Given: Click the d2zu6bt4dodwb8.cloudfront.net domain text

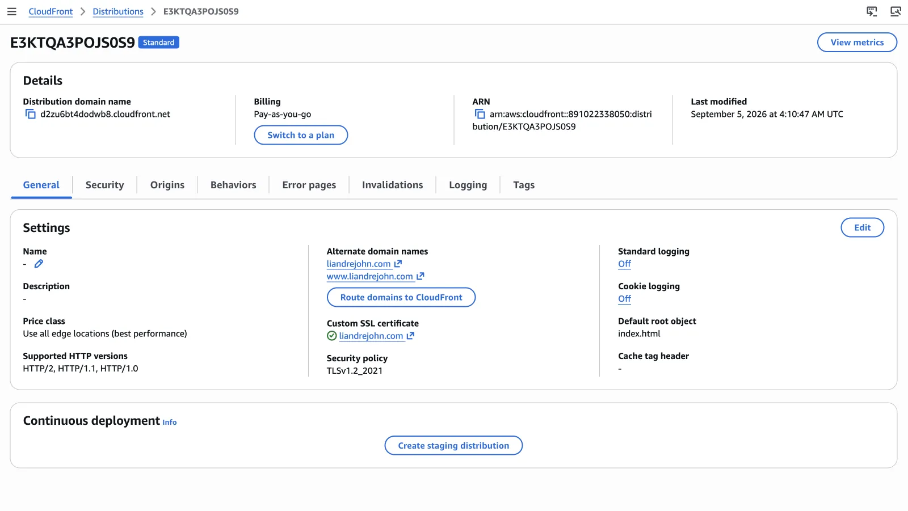Looking at the screenshot, I should 105,114.
